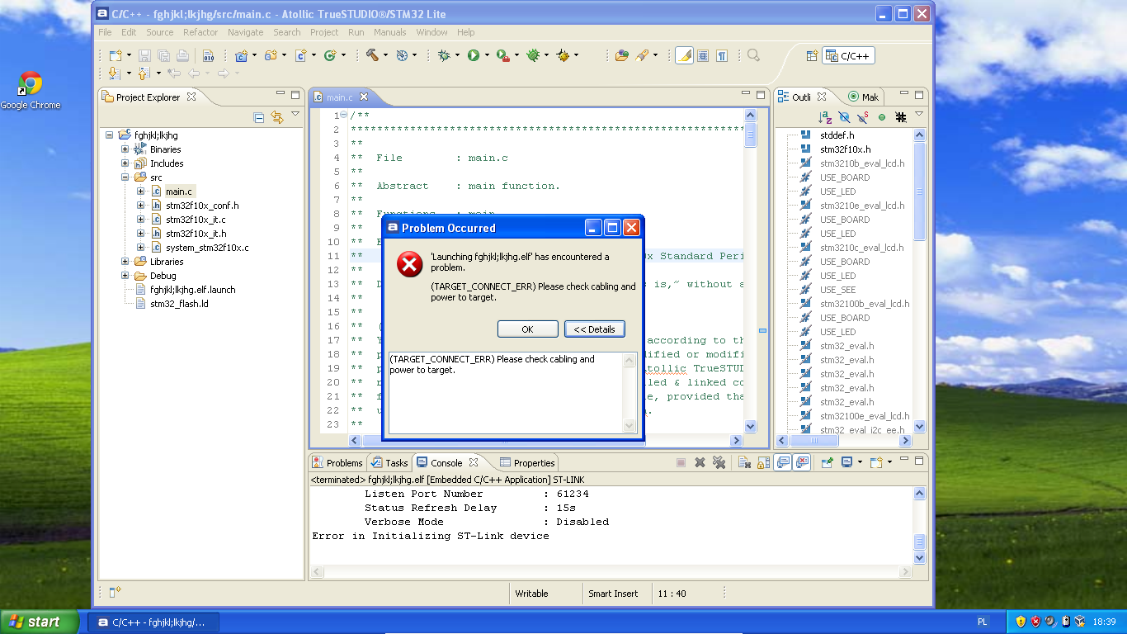Viewport: 1127px width, 634px height.
Task: Click the Previous Annotation arrow icon
Action: (x=143, y=73)
